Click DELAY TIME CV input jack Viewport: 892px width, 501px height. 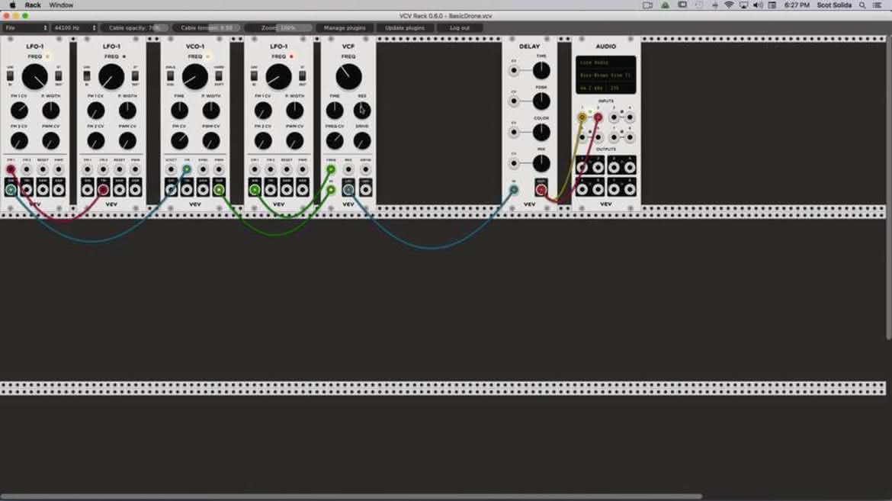(514, 71)
